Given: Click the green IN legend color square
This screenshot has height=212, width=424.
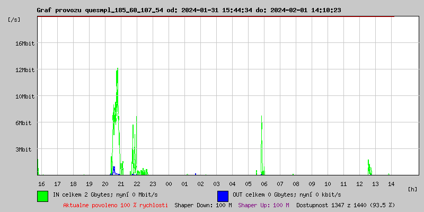Looking at the screenshot, I should click(x=42, y=196).
